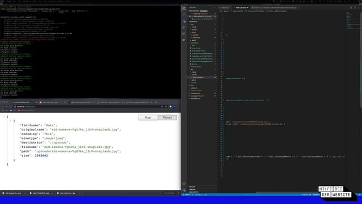This screenshot has width=362, height=204.
Task: Close the second browser tab with red favicon
Action: 65,102
